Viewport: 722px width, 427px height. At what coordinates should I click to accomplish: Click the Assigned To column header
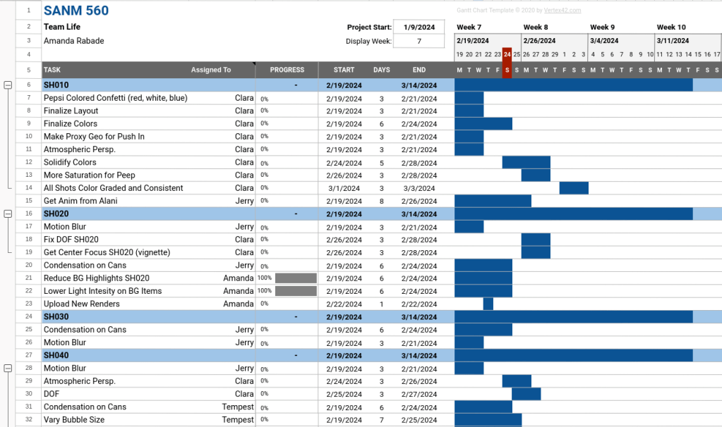pyautogui.click(x=210, y=70)
